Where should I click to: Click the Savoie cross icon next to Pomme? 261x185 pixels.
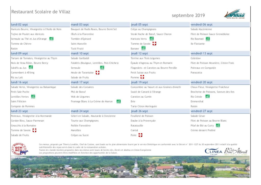(142, 77)
